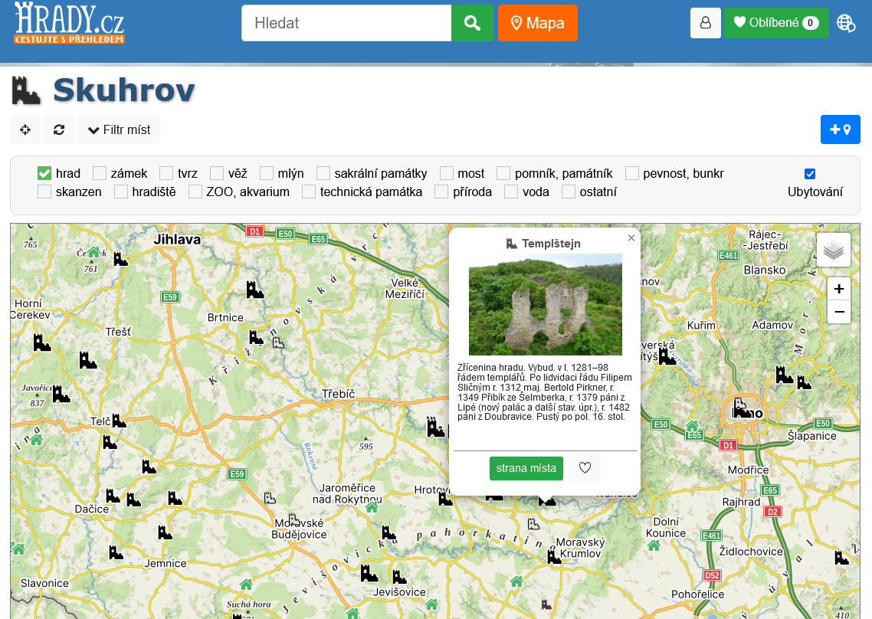Image resolution: width=872 pixels, height=619 pixels.
Task: Open strana místa for Templštejn
Action: [x=526, y=468]
